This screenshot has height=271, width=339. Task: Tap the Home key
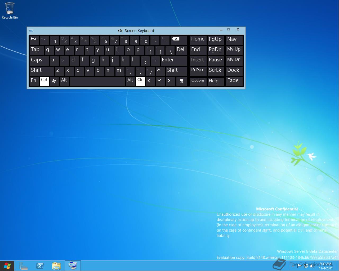coord(198,40)
